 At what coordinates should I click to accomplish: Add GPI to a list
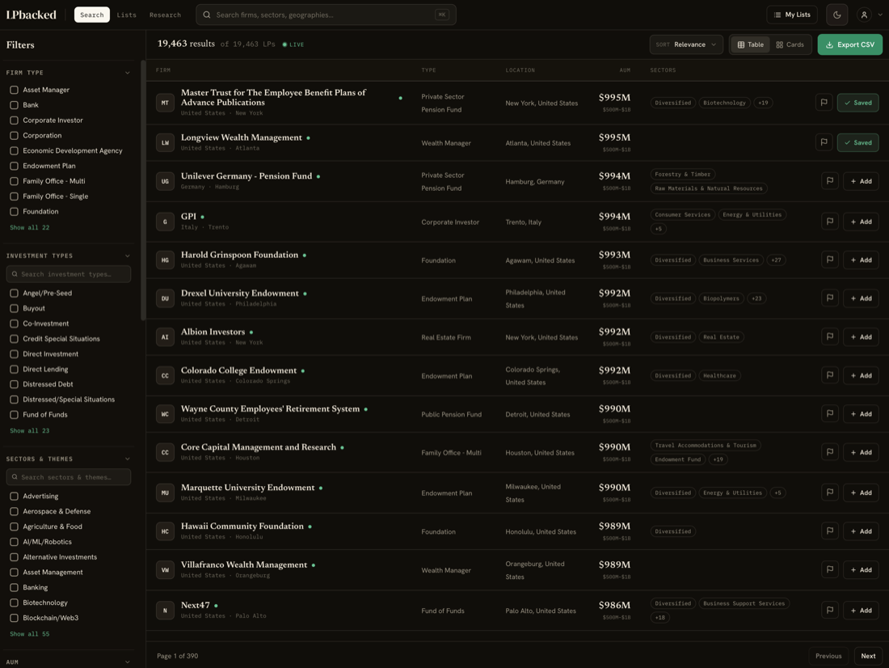[861, 222]
